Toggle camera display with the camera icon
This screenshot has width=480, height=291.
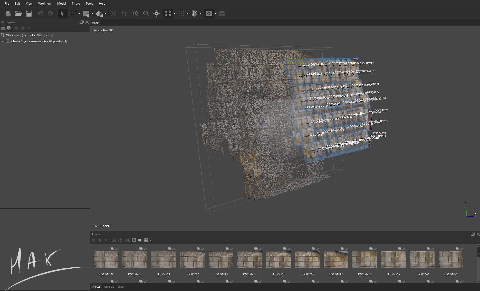coord(209,14)
